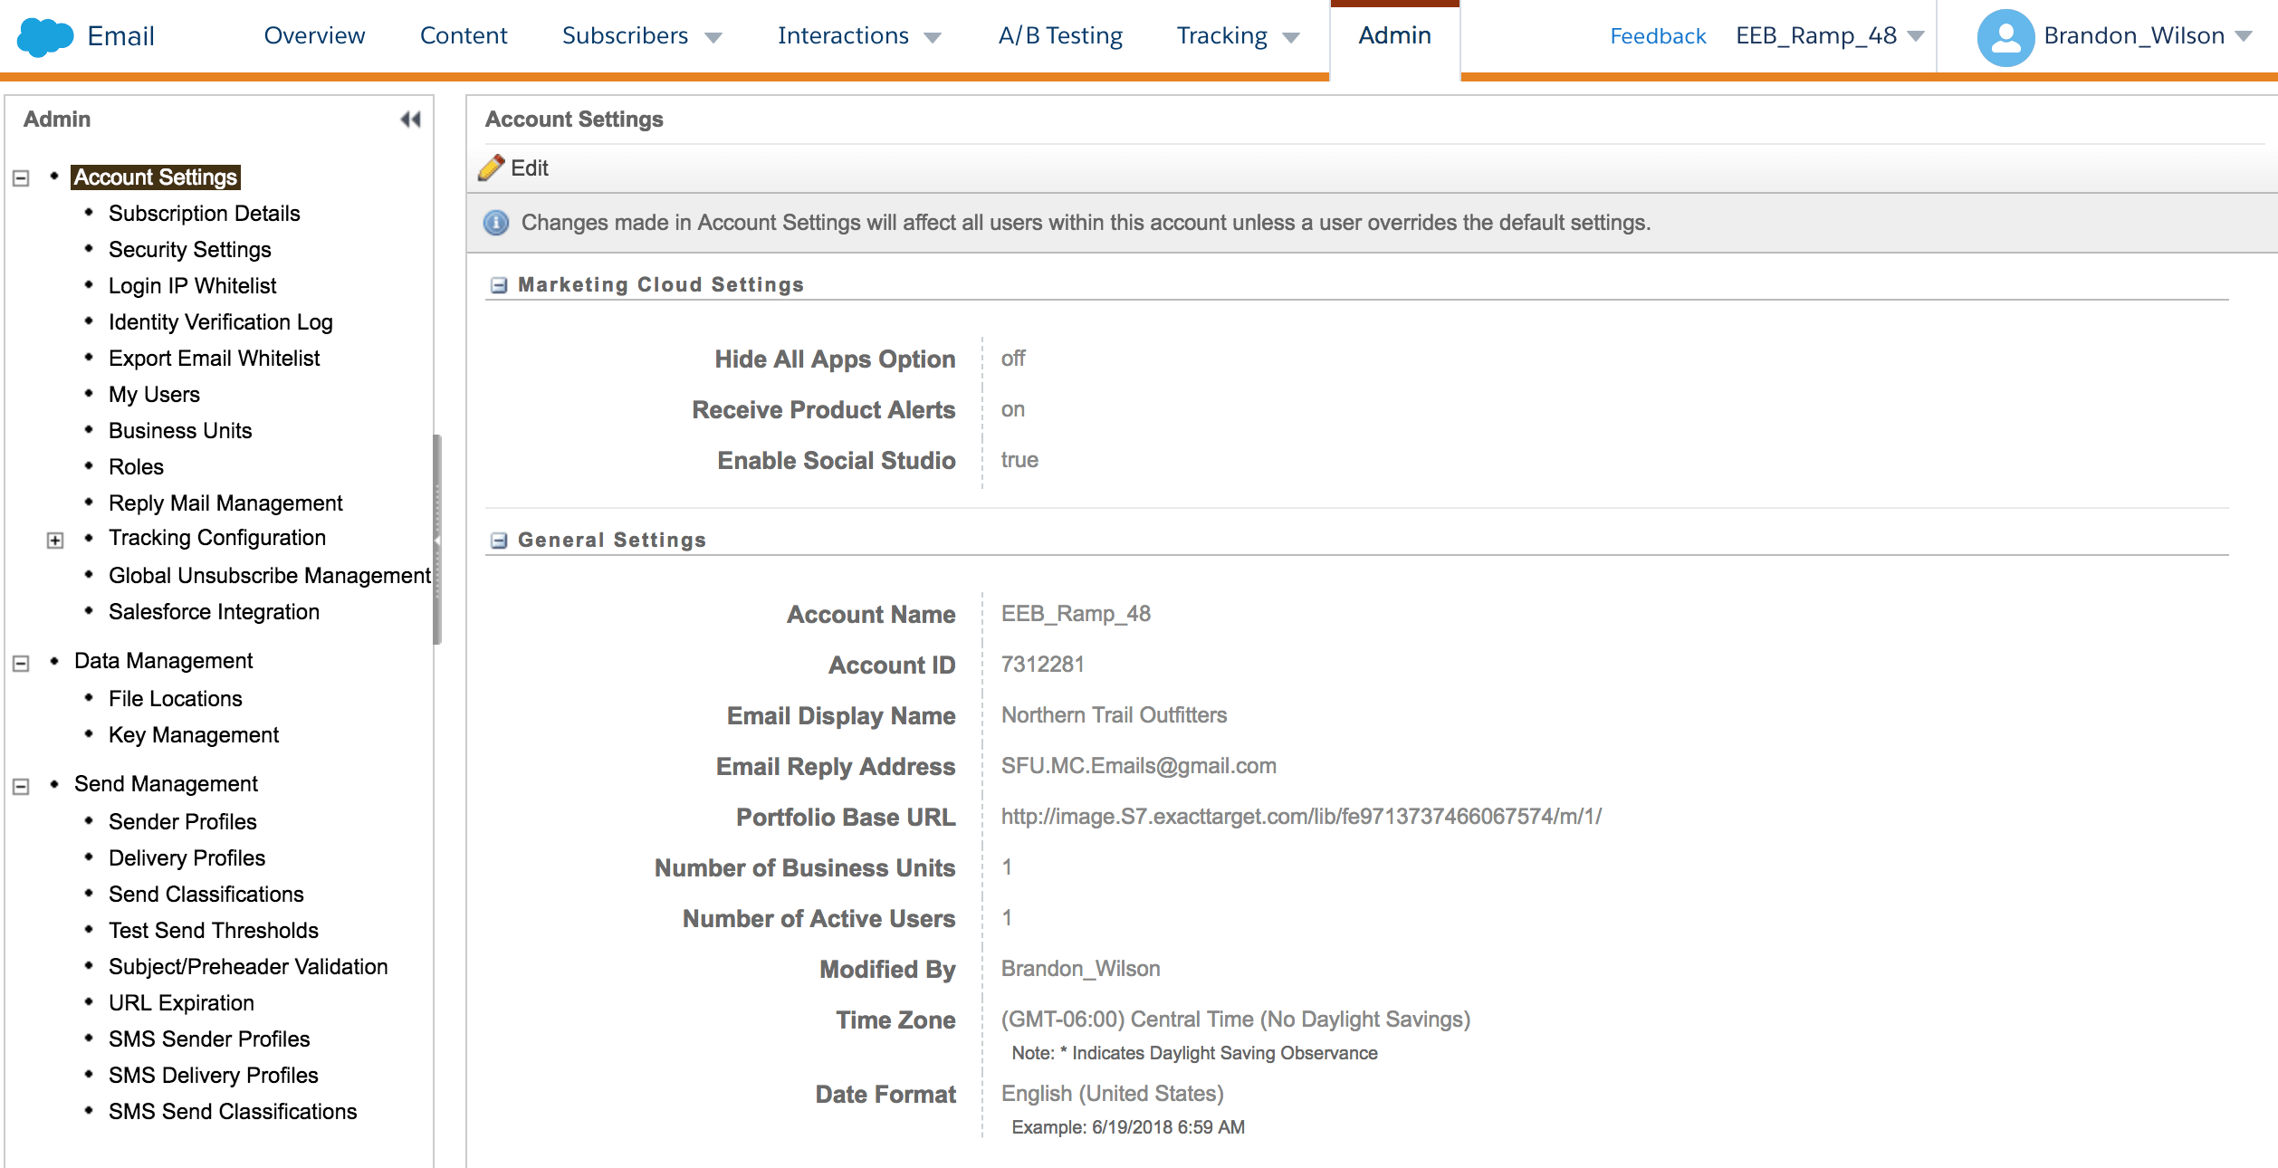Screen dimensions: 2278x1168
Task: Click the Portfolio Base URL value
Action: tap(1300, 817)
